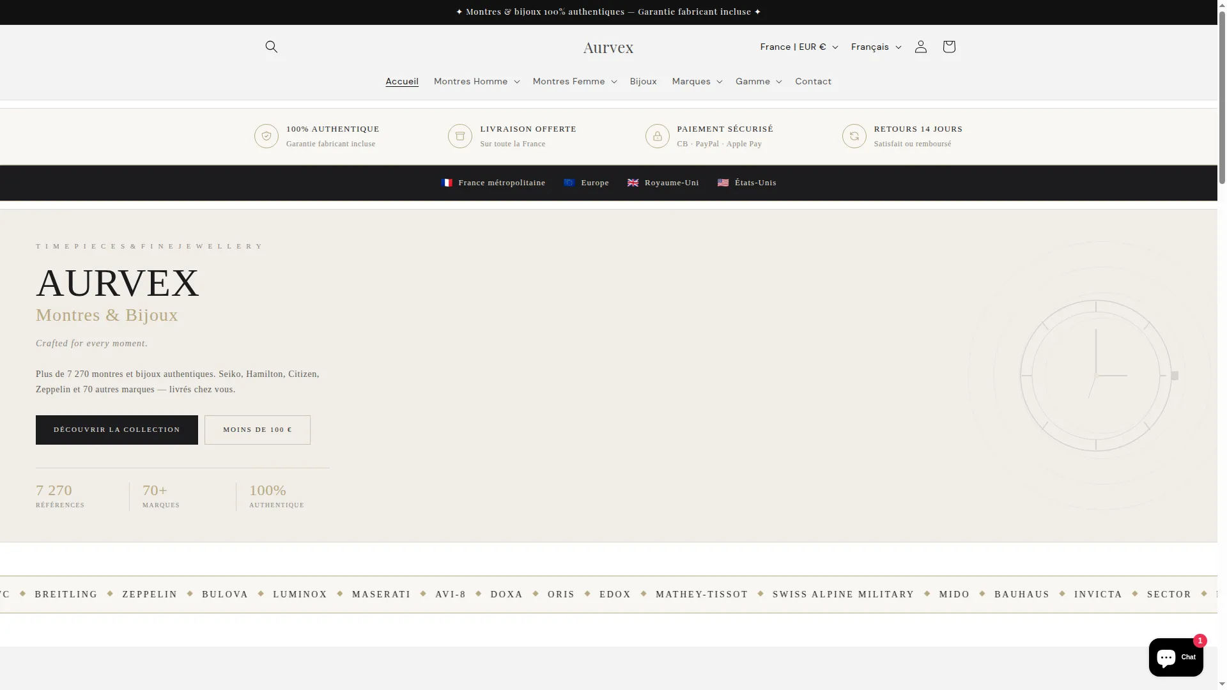Click the European Union flag icon
The image size is (1227, 690).
click(569, 183)
